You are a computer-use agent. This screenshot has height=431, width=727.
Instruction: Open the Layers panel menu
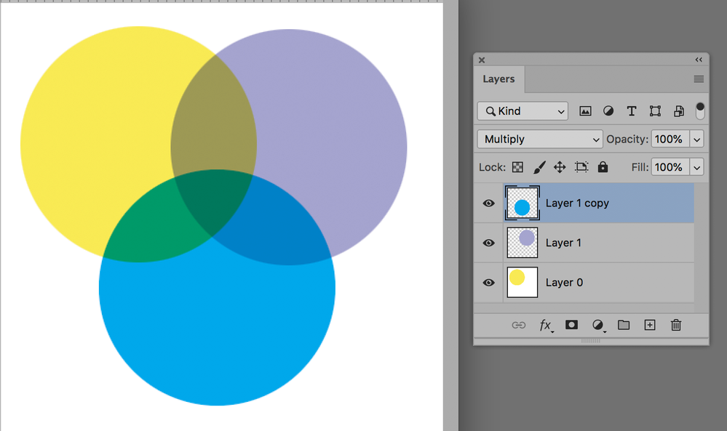[x=698, y=78]
